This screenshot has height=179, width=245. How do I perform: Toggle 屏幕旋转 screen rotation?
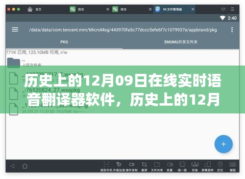(x=207, y=166)
